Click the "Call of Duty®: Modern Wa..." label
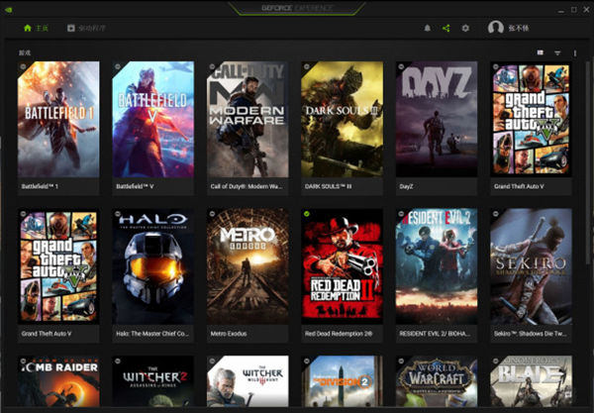 [x=247, y=186]
